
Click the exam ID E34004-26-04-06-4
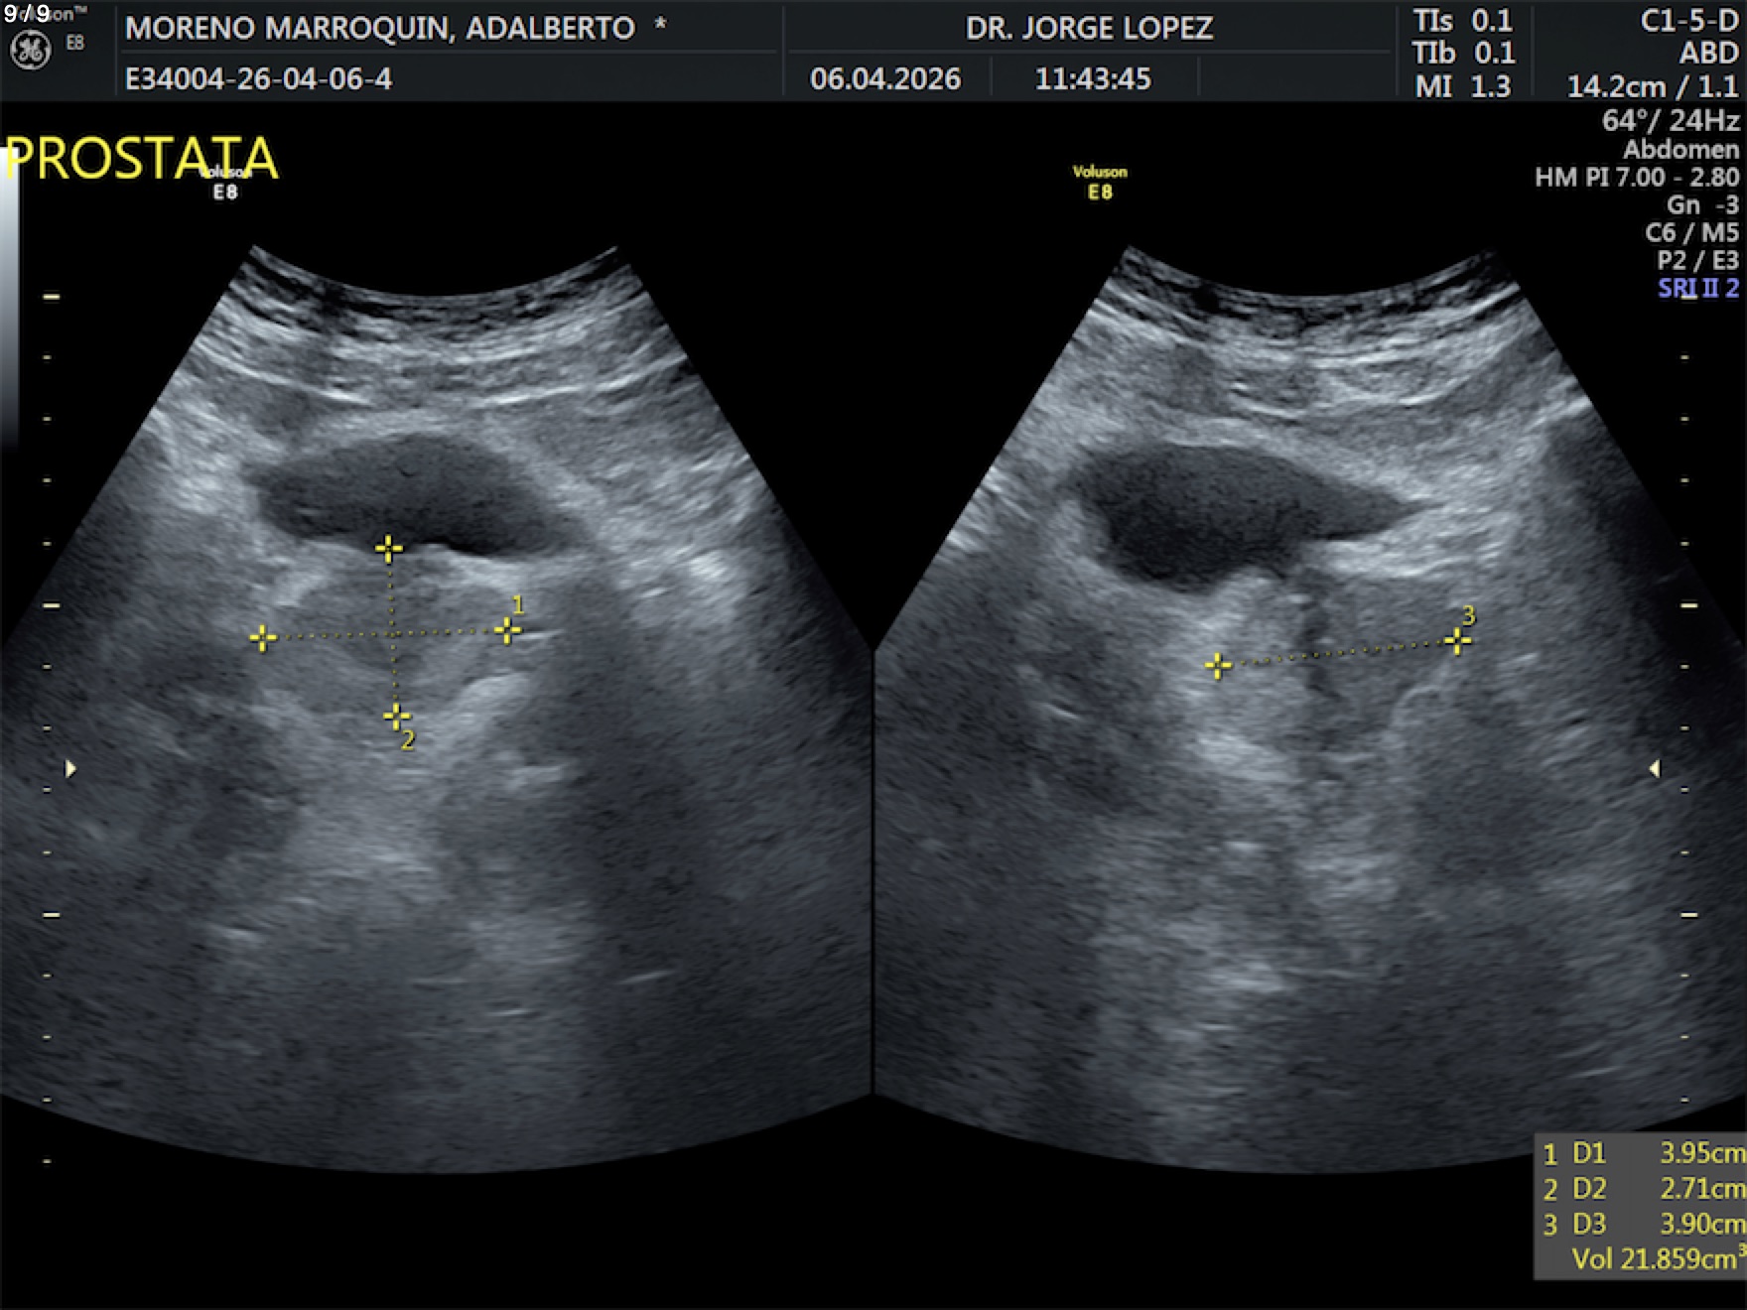pyautogui.click(x=258, y=78)
